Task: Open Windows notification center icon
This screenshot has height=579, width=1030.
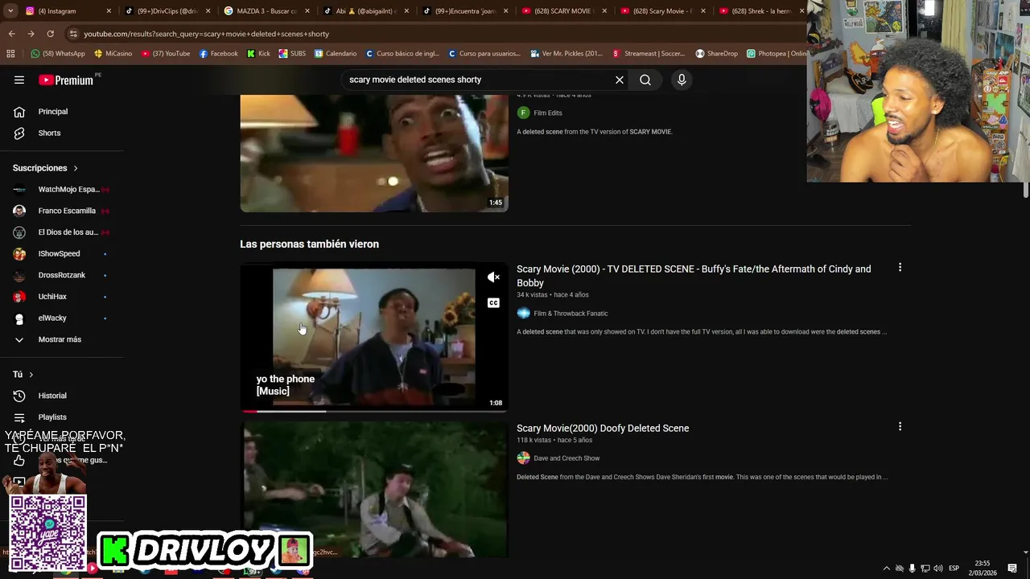Action: click(x=1012, y=569)
